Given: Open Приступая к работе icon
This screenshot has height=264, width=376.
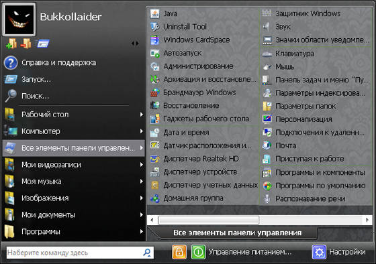Looking at the screenshot, I should tap(267, 159).
